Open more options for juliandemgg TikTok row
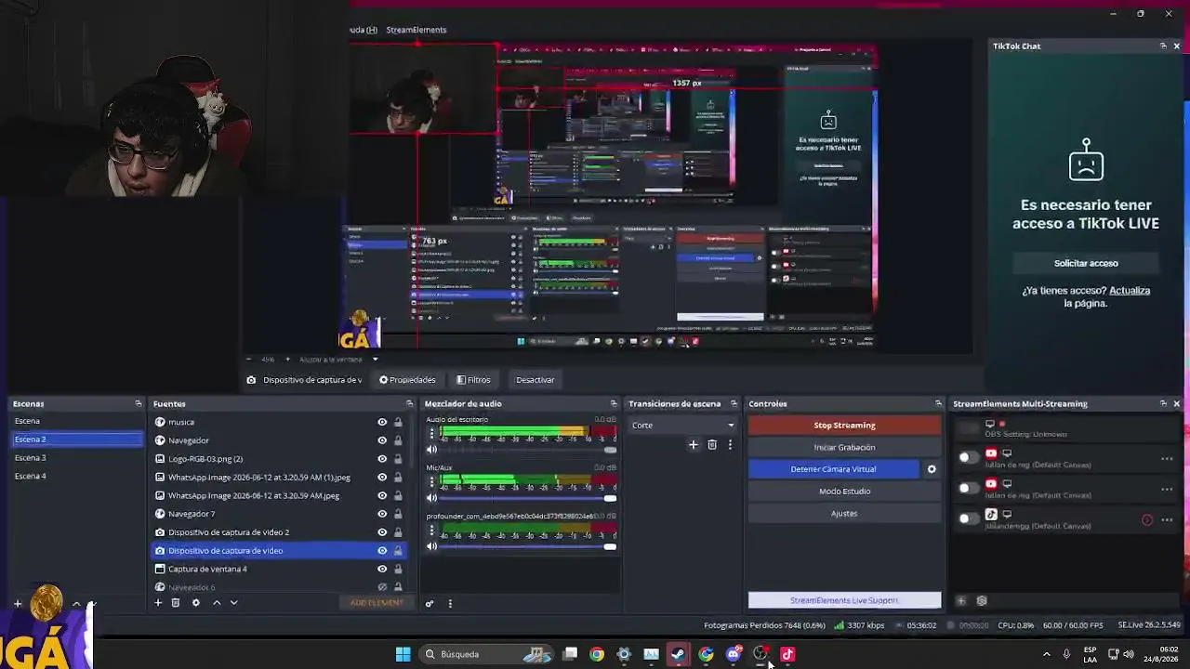 [1167, 520]
